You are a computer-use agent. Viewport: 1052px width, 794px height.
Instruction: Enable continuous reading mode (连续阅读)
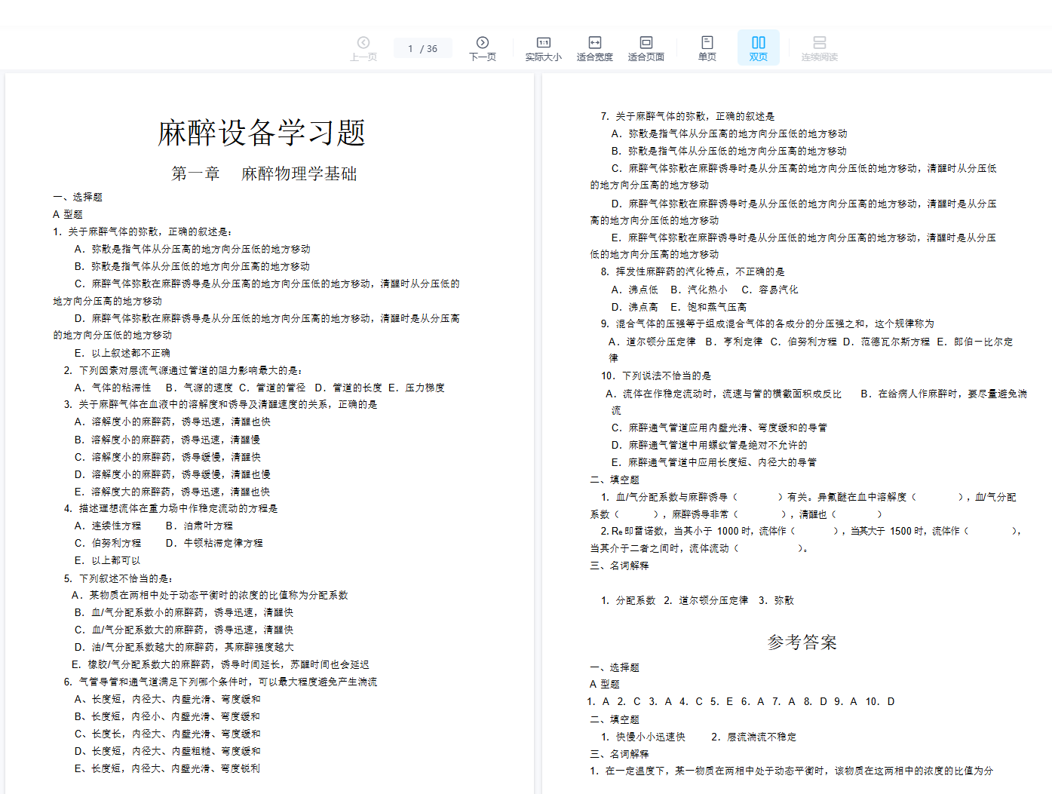(x=819, y=48)
